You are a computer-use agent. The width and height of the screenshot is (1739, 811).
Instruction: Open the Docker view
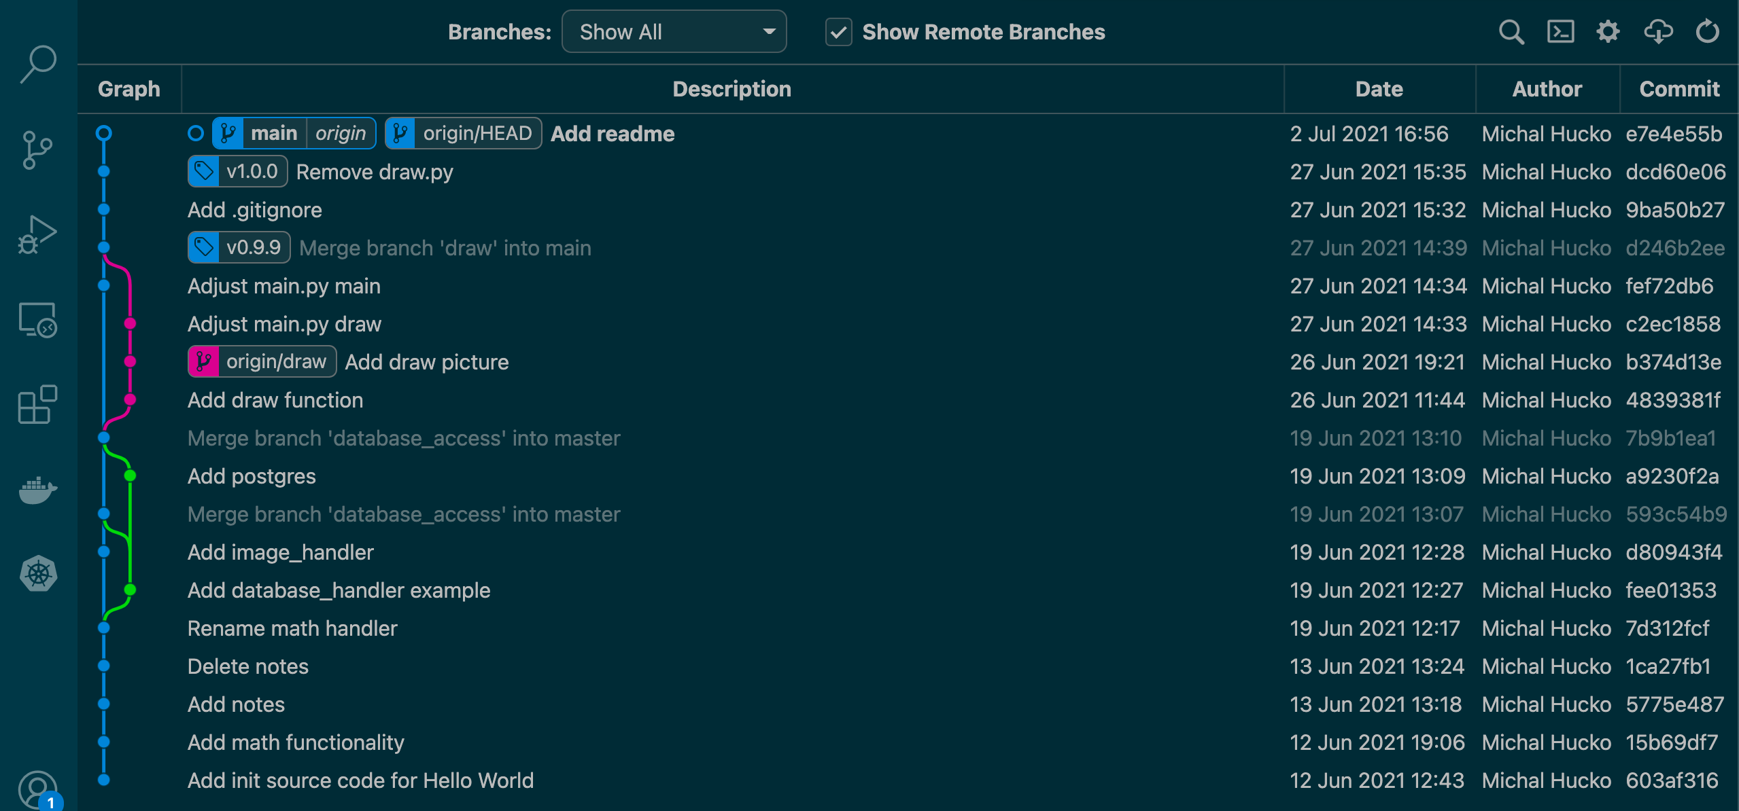38,490
